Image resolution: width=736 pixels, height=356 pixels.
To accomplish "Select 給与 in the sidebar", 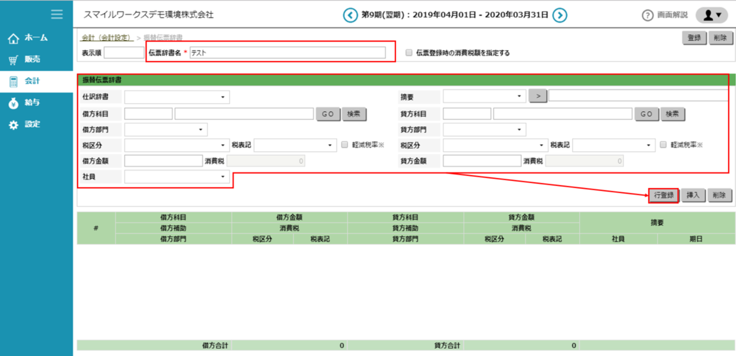I will coord(32,103).
